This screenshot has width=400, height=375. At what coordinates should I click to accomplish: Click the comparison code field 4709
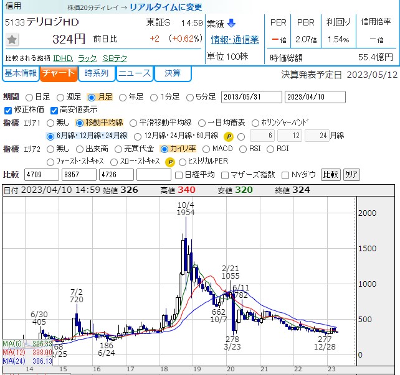point(42,175)
